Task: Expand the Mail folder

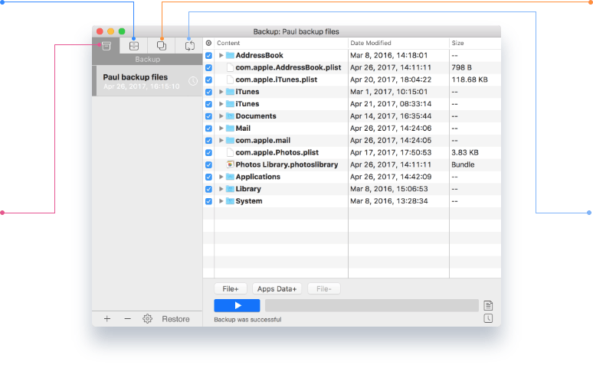Action: coord(221,129)
